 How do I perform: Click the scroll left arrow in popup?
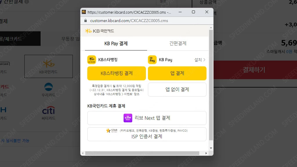83,153
